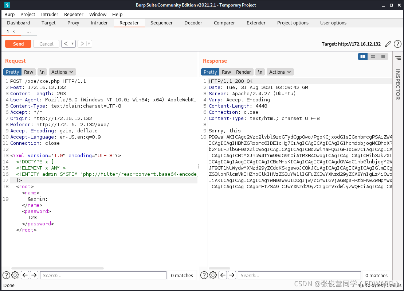Open history back dropdown arrow
The image size is (404, 291).
click(x=72, y=44)
